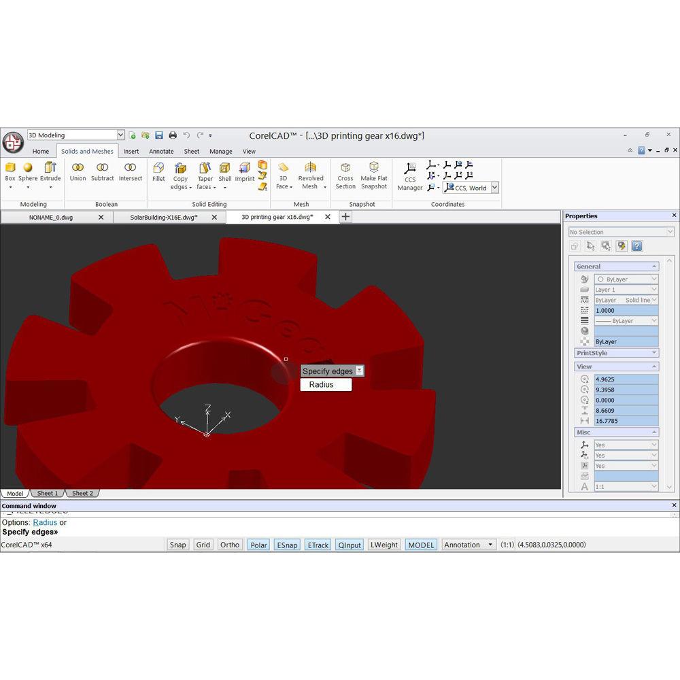680x680 pixels.
Task: Create a Revolved Mesh
Action: tap(311, 175)
